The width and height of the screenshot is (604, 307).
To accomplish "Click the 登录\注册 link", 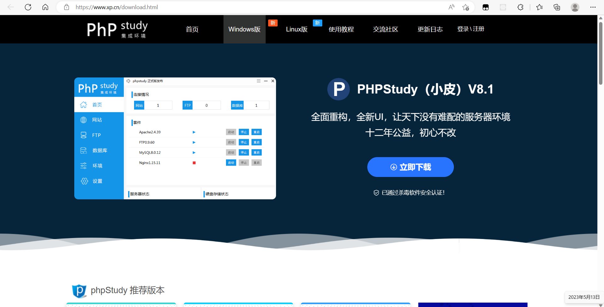I will [x=471, y=29].
